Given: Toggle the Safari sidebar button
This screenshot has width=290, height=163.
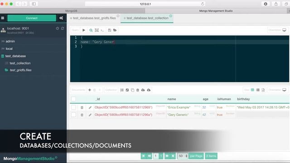Looking at the screenshot, I should [x=34, y=4].
